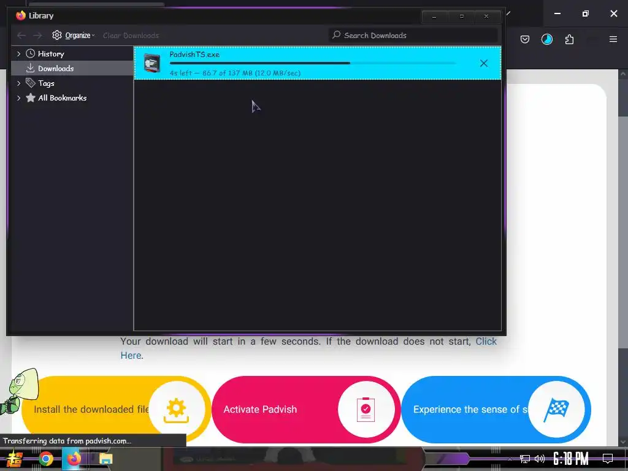Click the Firefox taskbar icon

tap(74, 459)
